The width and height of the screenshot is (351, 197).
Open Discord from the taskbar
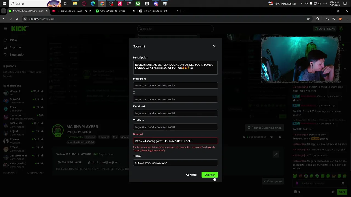point(156,4)
